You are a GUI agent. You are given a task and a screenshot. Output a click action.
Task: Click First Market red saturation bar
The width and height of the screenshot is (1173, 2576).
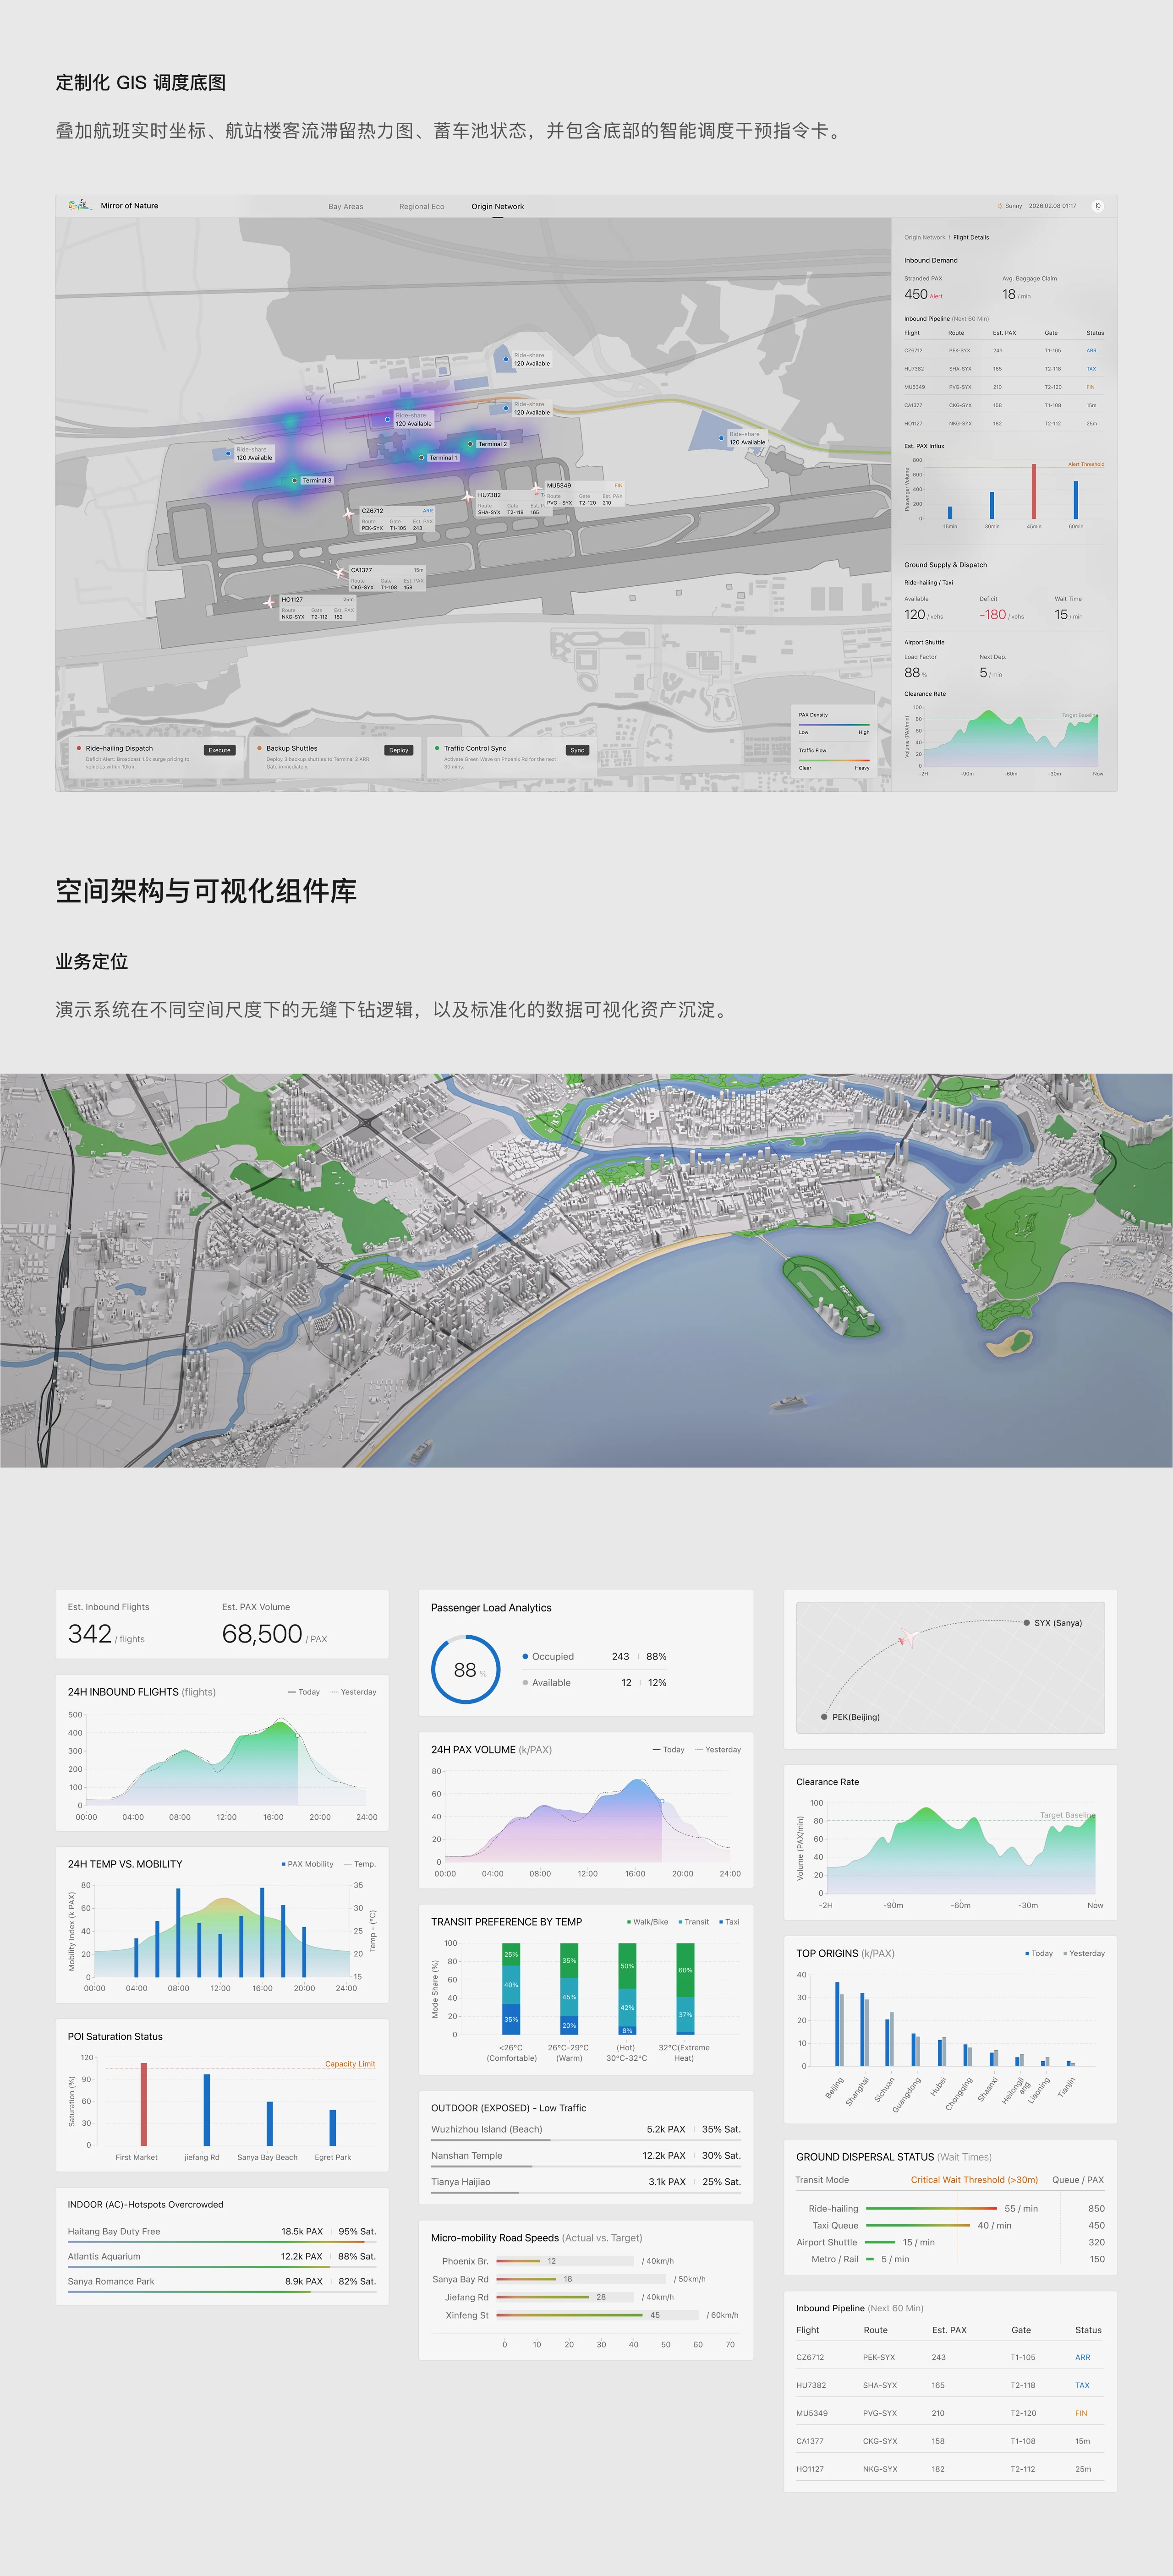(143, 2104)
